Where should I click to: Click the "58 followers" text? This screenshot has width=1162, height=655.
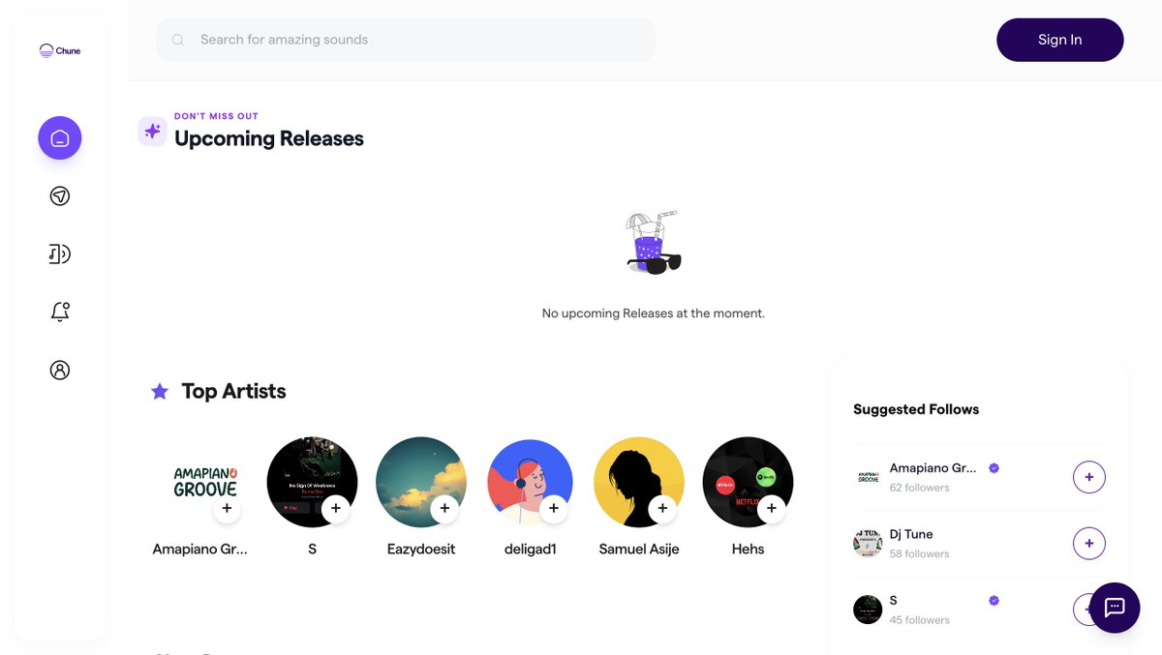pyautogui.click(x=920, y=554)
